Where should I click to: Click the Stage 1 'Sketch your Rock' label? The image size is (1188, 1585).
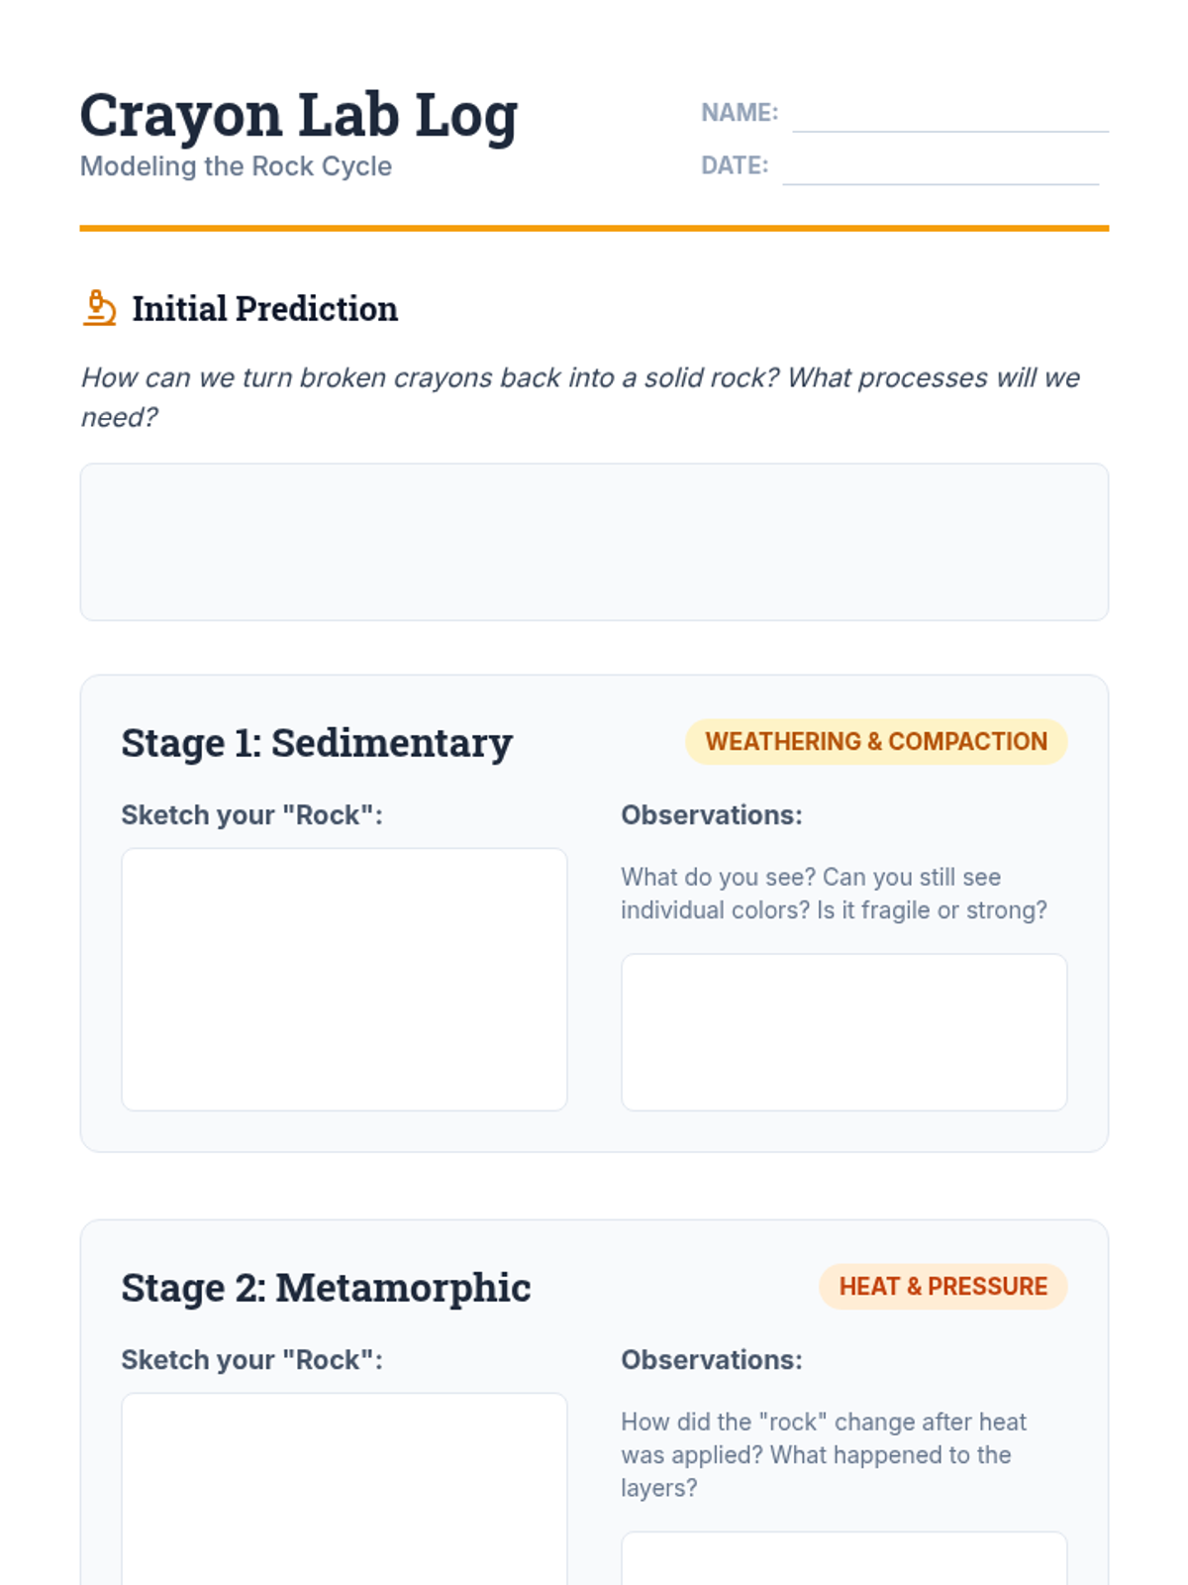coord(251,815)
